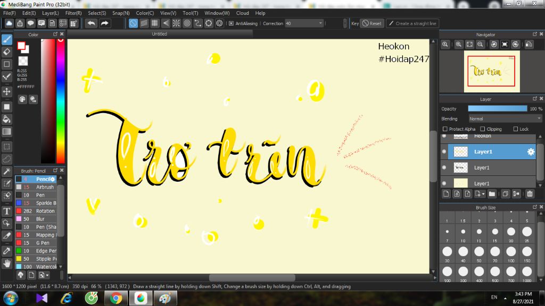Enable the Clipping checkbox

pyautogui.click(x=482, y=129)
